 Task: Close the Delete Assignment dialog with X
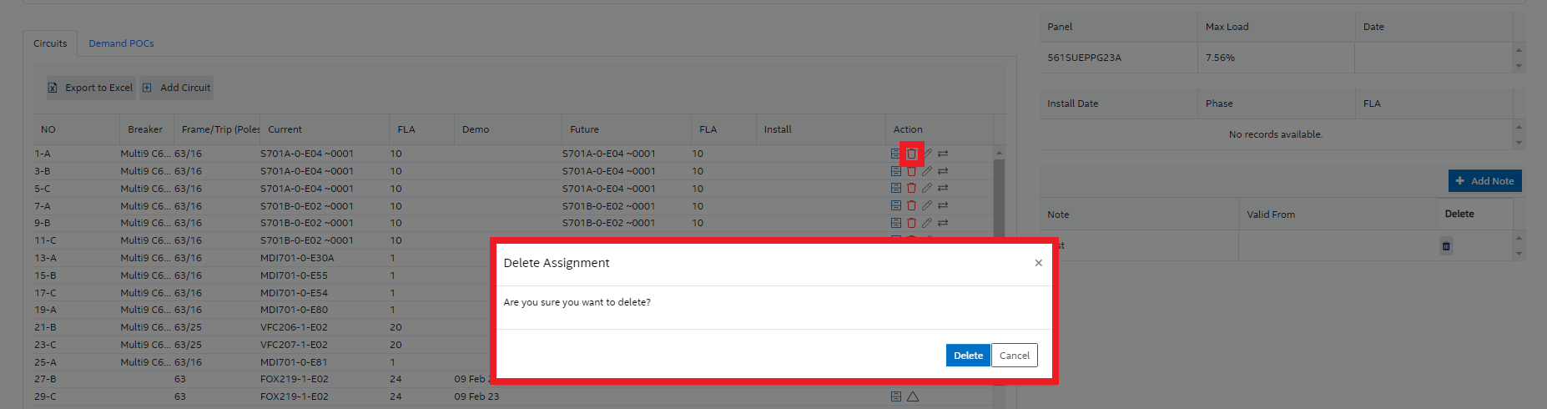(1038, 263)
